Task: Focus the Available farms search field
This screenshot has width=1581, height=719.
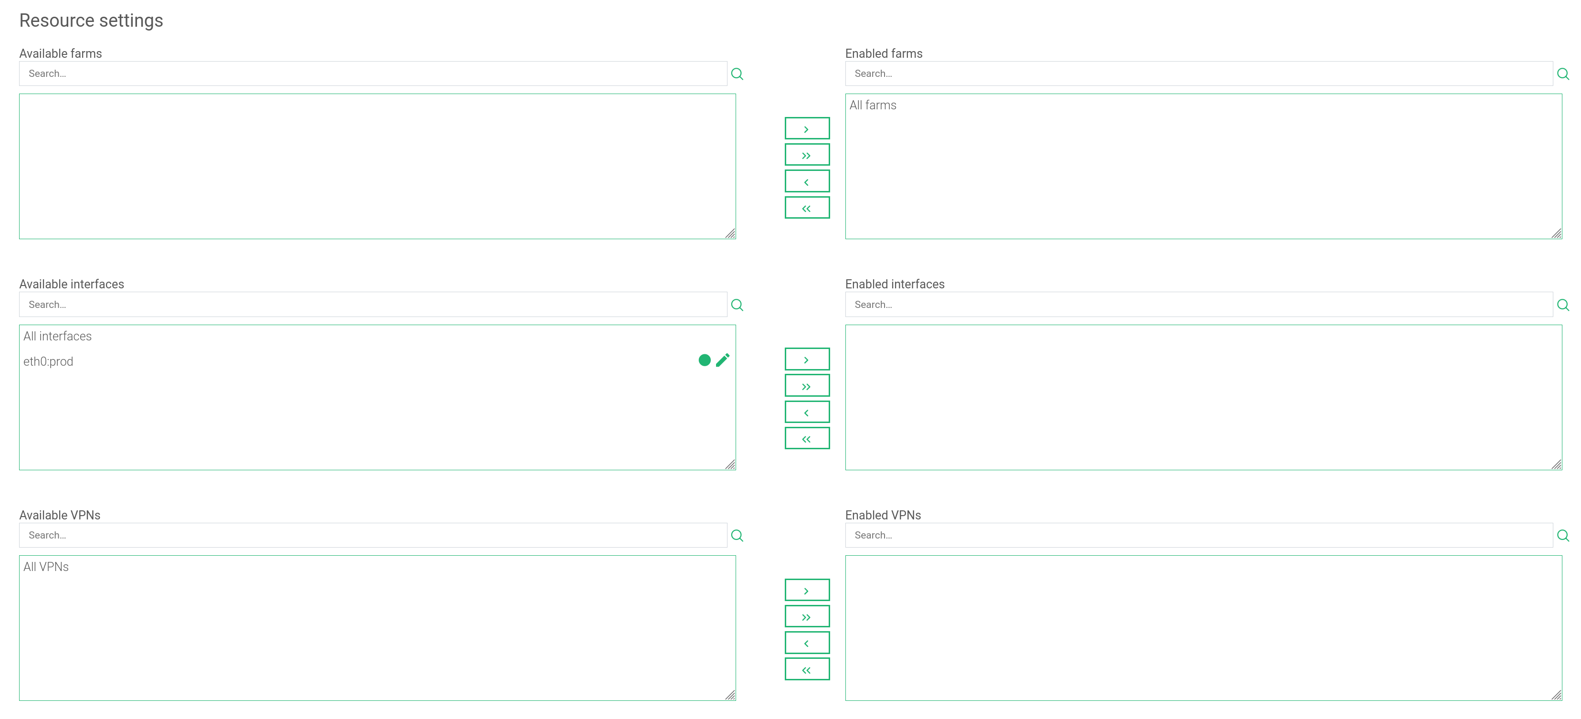Action: pos(373,74)
